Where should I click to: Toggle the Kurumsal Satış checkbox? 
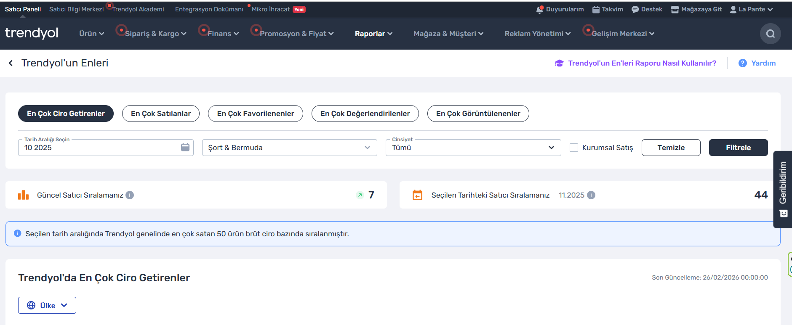pyautogui.click(x=573, y=148)
